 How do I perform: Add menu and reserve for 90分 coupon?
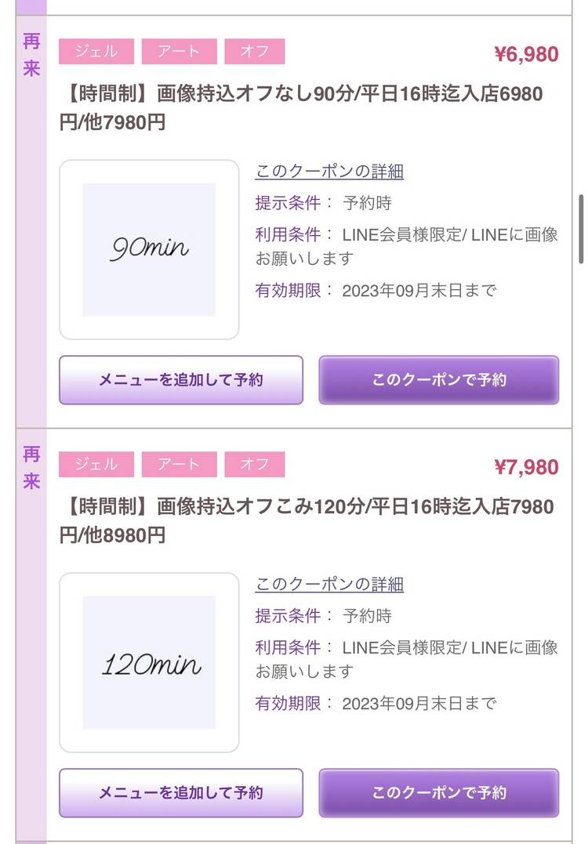[181, 380]
